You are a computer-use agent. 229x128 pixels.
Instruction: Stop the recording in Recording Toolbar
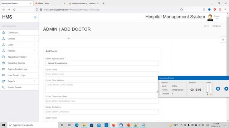click(x=226, y=89)
